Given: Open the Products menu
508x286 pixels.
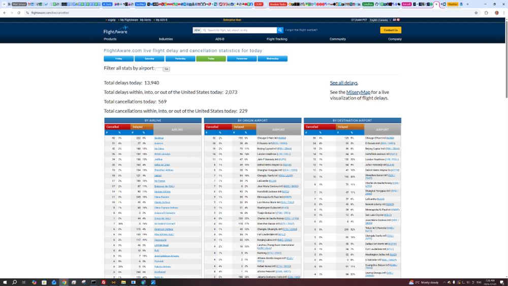Looking at the screenshot, I should [x=110, y=39].
